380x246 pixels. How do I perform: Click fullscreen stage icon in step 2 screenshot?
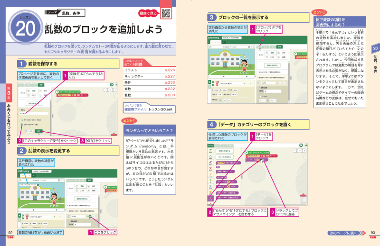click(62, 180)
